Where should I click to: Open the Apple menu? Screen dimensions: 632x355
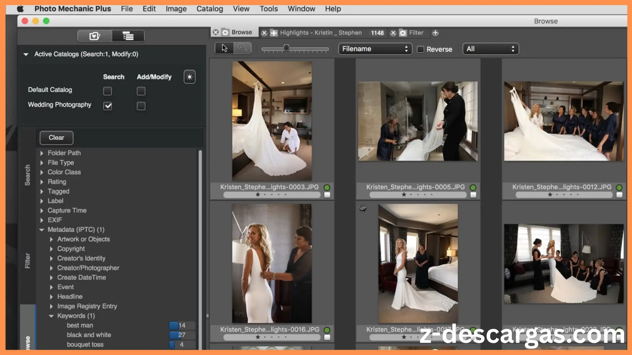[x=20, y=9]
